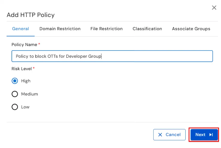
Task: Select the General tab
Action: tap(20, 29)
